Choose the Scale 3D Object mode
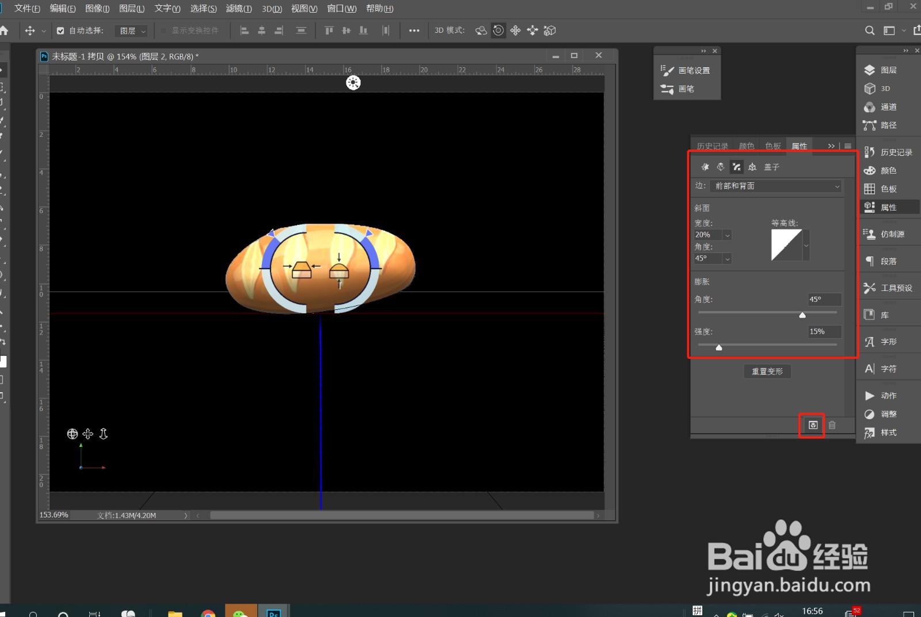This screenshot has width=921, height=617. (550, 30)
